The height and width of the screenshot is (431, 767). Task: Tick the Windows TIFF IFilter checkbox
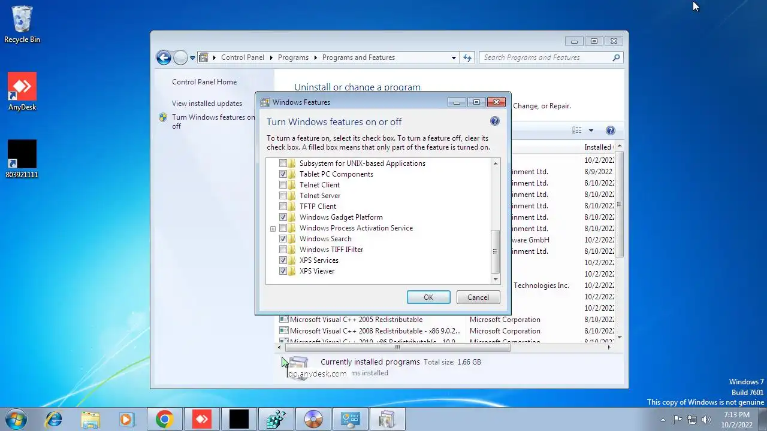283,250
